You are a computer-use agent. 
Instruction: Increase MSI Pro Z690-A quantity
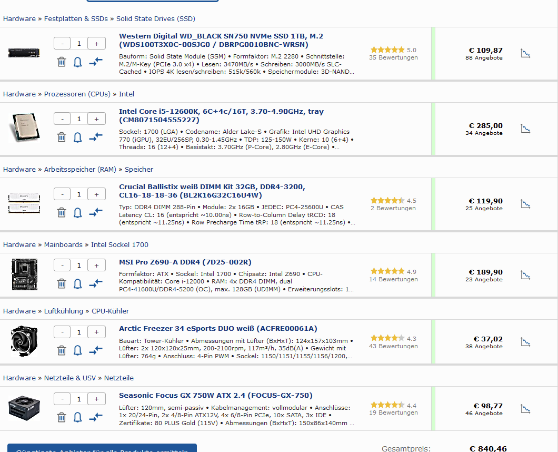click(96, 266)
